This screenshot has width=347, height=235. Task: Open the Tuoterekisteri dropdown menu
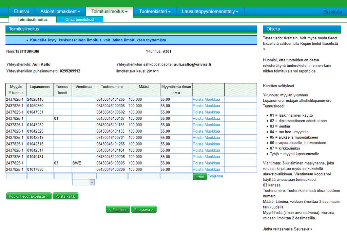pos(155,12)
